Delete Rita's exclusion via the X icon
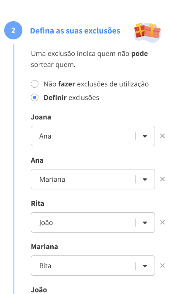 coord(163,222)
